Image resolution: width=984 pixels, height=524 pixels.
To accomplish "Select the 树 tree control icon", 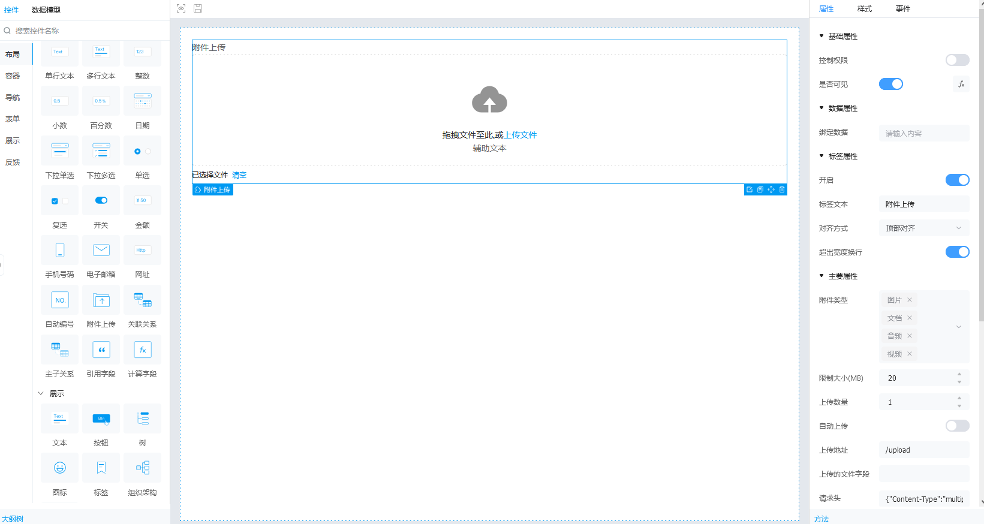I will [x=142, y=418].
